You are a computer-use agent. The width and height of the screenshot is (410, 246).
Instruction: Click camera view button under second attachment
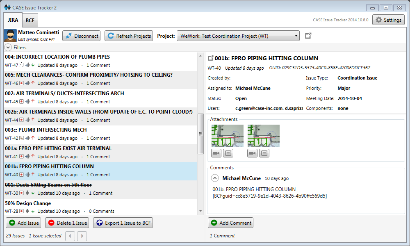pos(252,153)
